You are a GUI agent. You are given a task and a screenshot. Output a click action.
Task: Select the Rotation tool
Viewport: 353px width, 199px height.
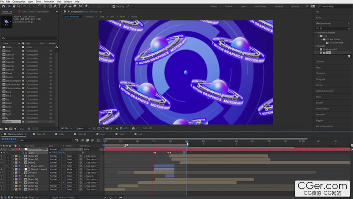(x=40, y=6)
